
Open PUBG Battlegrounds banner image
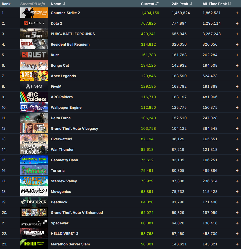[x=34, y=34]
